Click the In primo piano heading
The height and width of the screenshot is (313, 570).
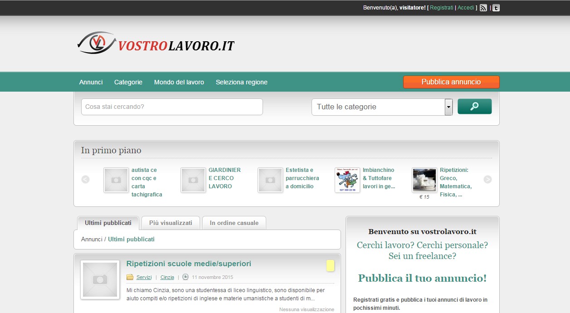(111, 150)
